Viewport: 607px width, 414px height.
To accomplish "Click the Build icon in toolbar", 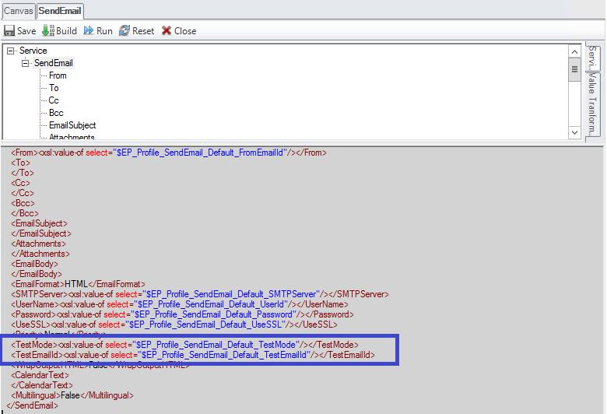I will tap(48, 30).
